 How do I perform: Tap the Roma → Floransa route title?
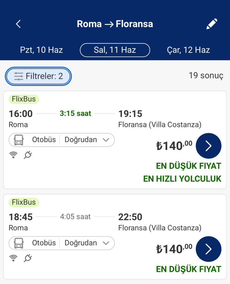pyautogui.click(x=115, y=24)
